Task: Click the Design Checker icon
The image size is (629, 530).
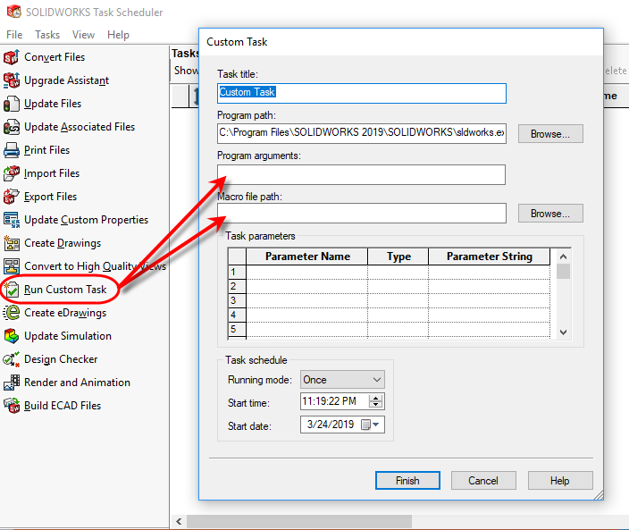Action: (x=12, y=359)
